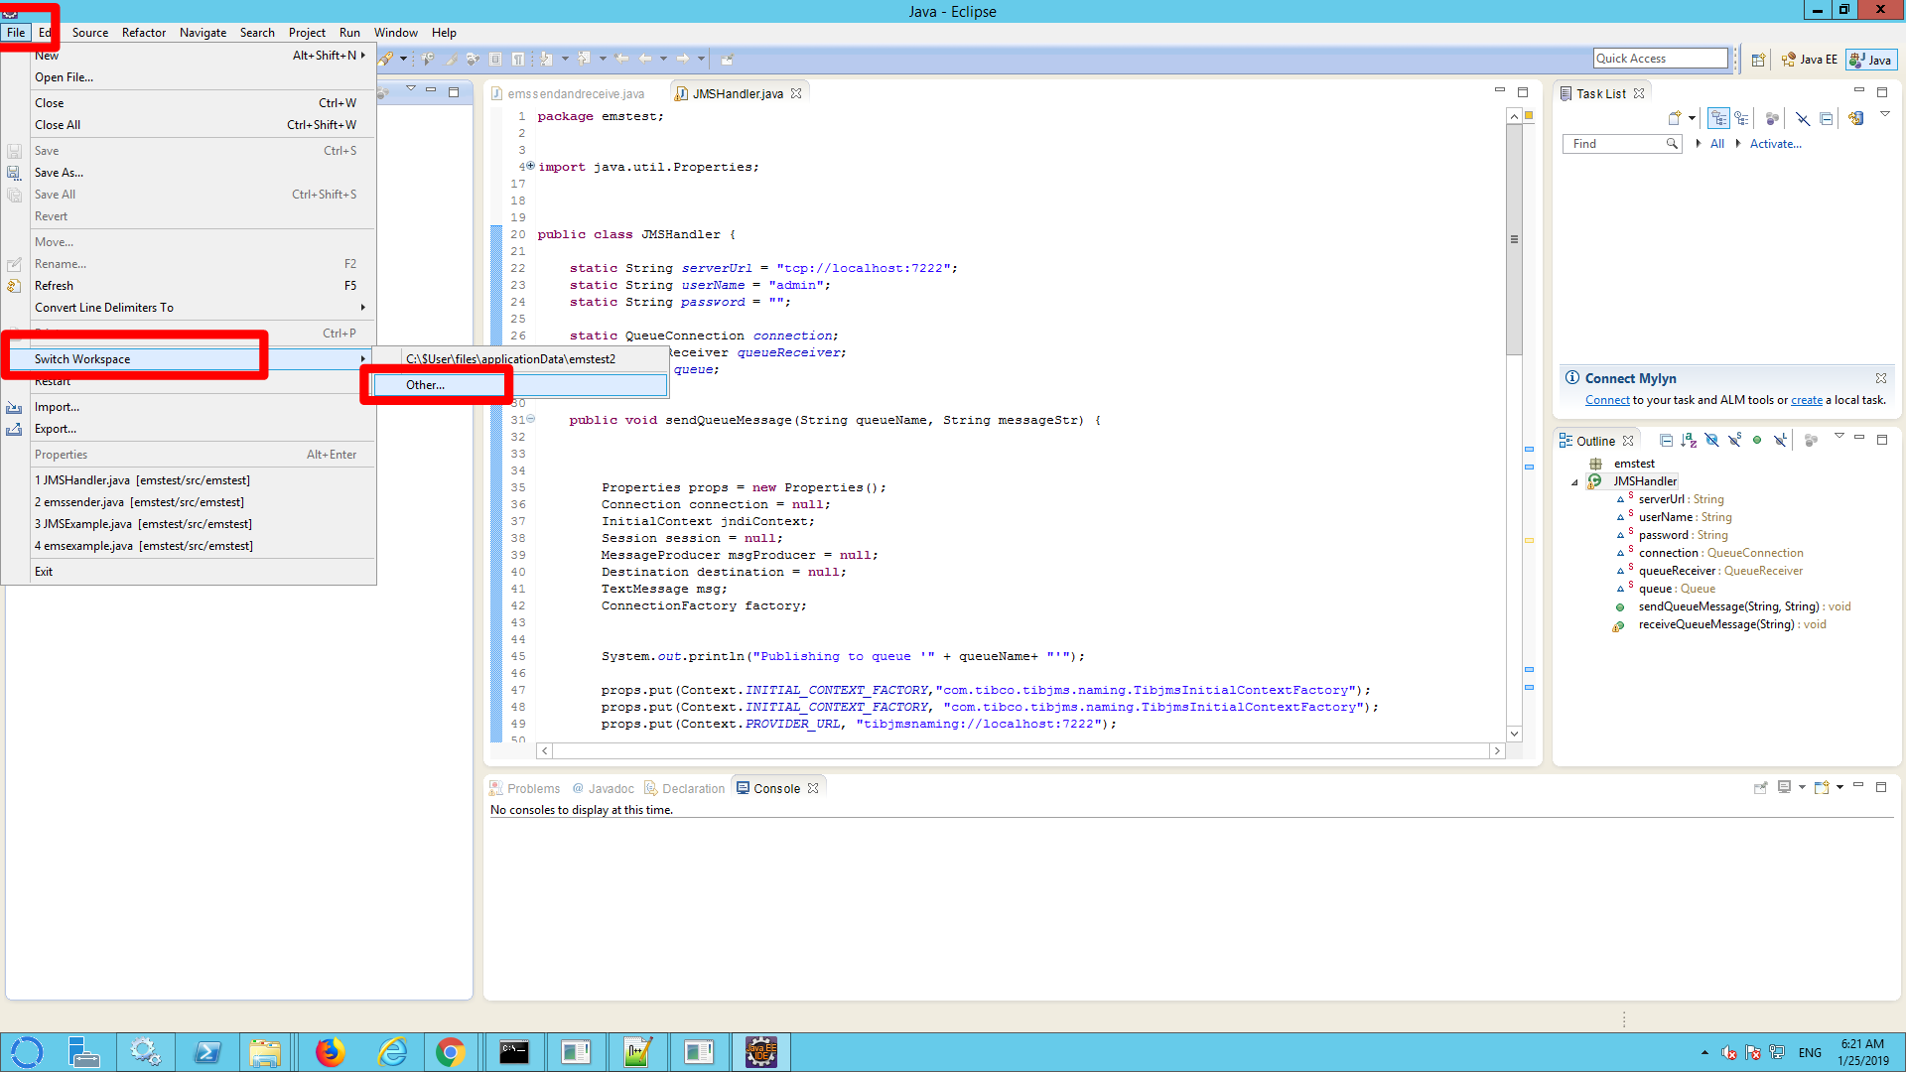Switch to emssendandreceive.java editor tab

click(576, 94)
